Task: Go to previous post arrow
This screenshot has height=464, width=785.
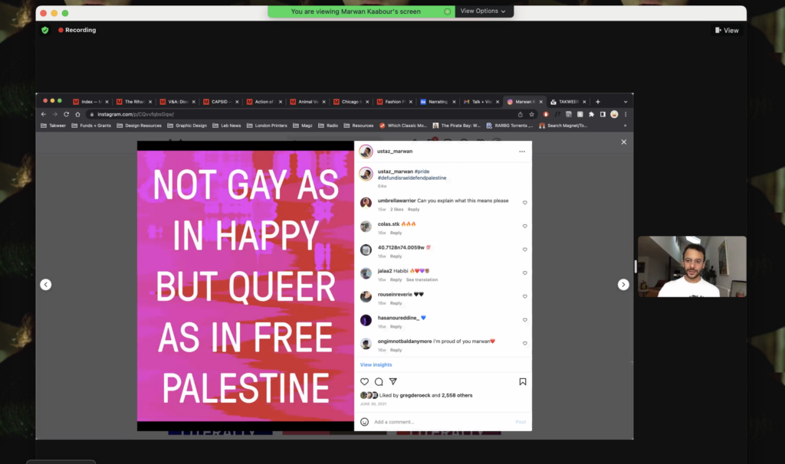Action: (45, 285)
